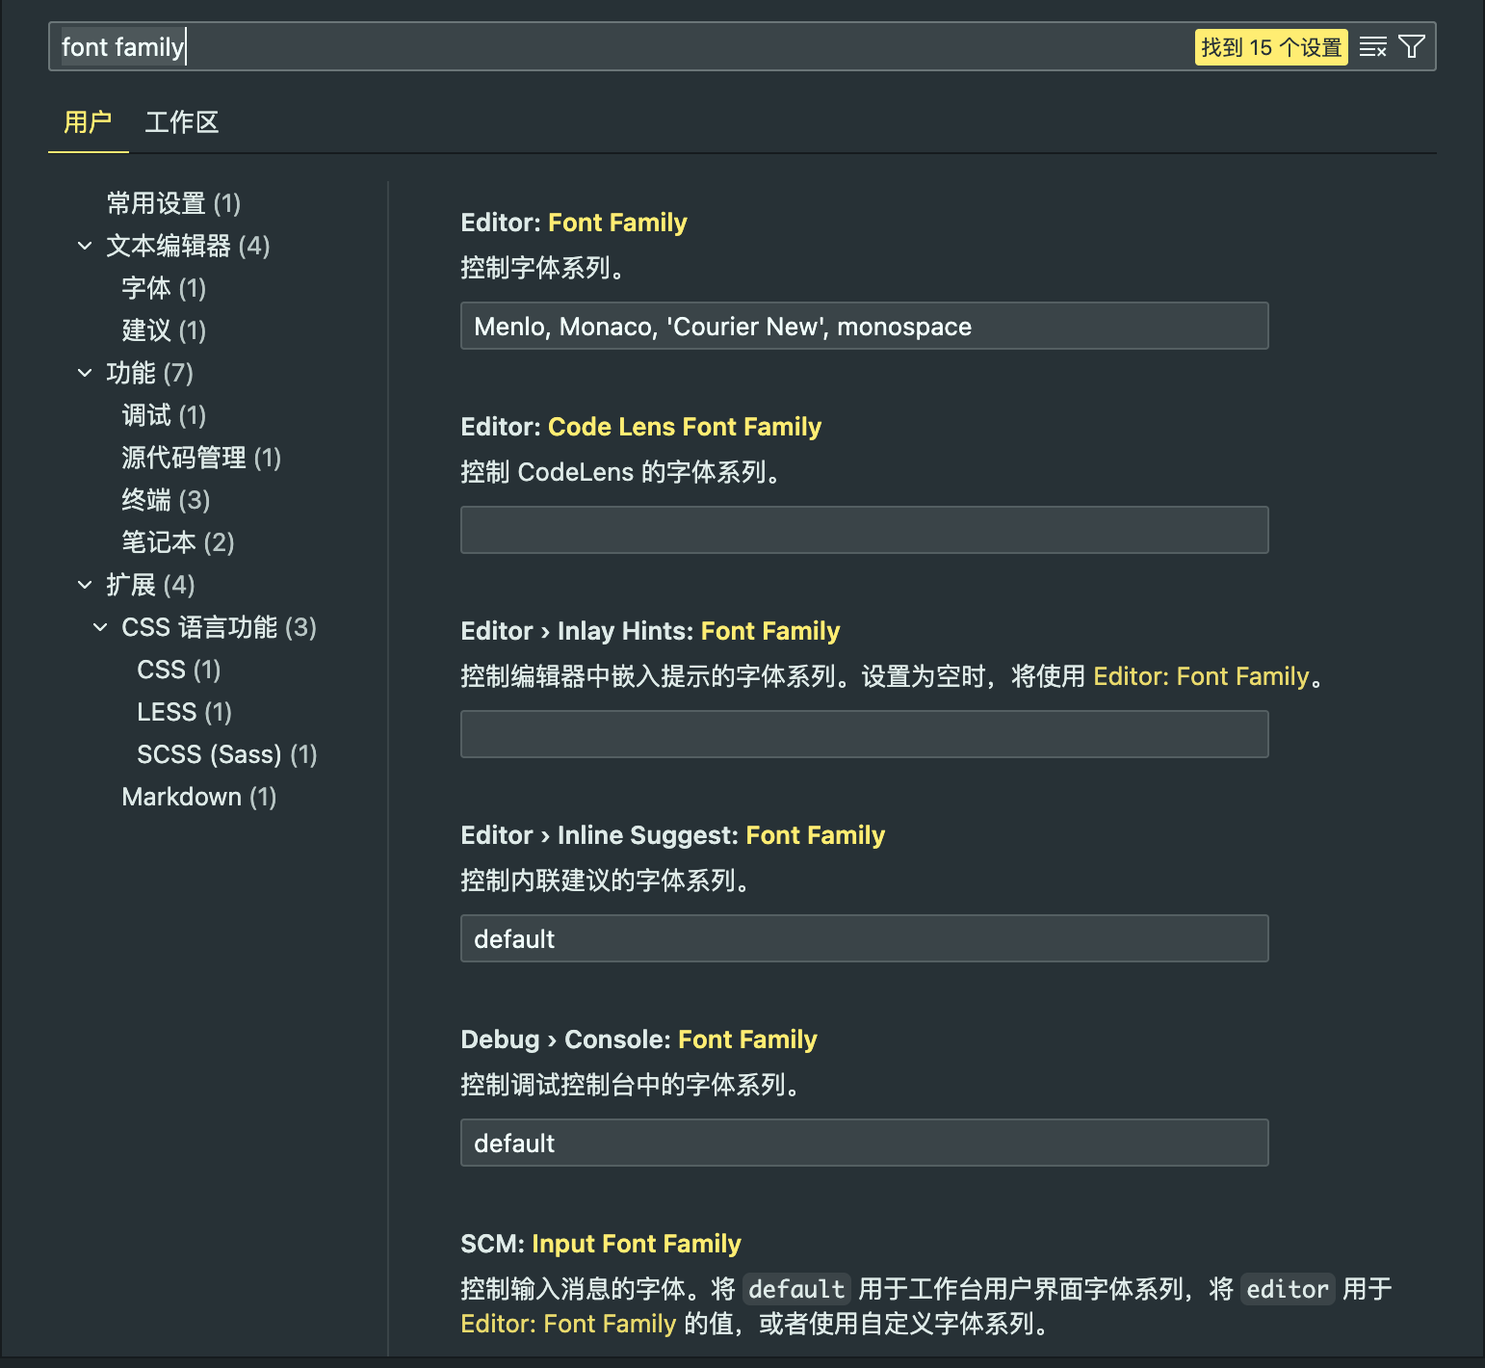Viewport: 1485px width, 1368px height.
Task: Switch to the 工作区 tab
Action: (182, 122)
